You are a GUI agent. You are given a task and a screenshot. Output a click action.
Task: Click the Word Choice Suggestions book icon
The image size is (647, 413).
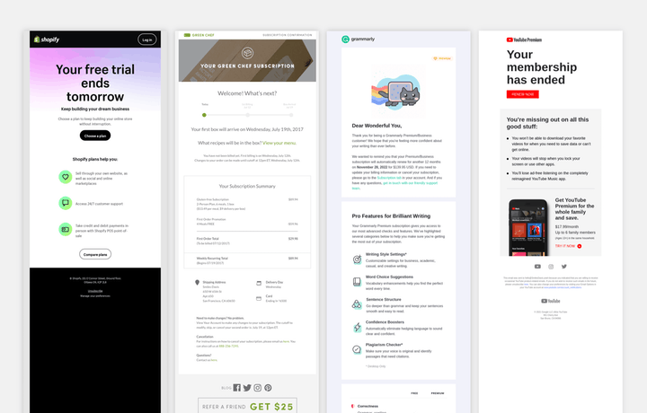357,282
